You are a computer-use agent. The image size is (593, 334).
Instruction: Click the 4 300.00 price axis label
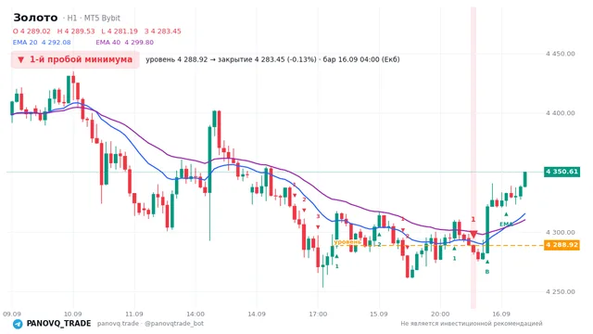[560, 233]
